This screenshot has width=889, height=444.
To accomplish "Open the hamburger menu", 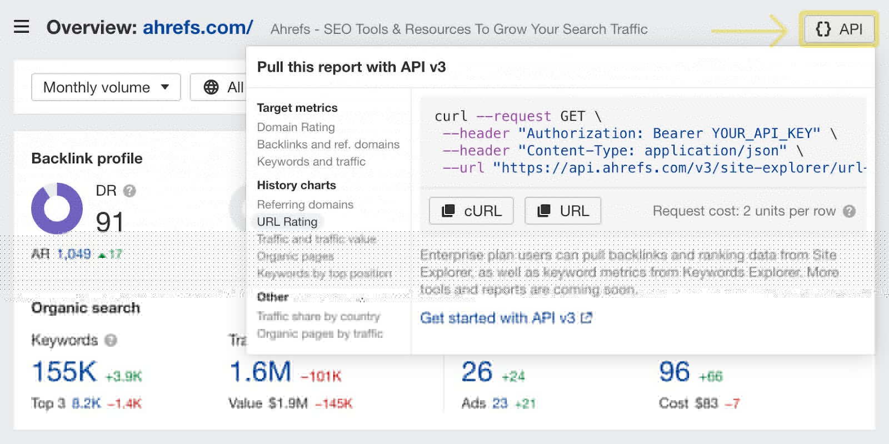I will [21, 27].
